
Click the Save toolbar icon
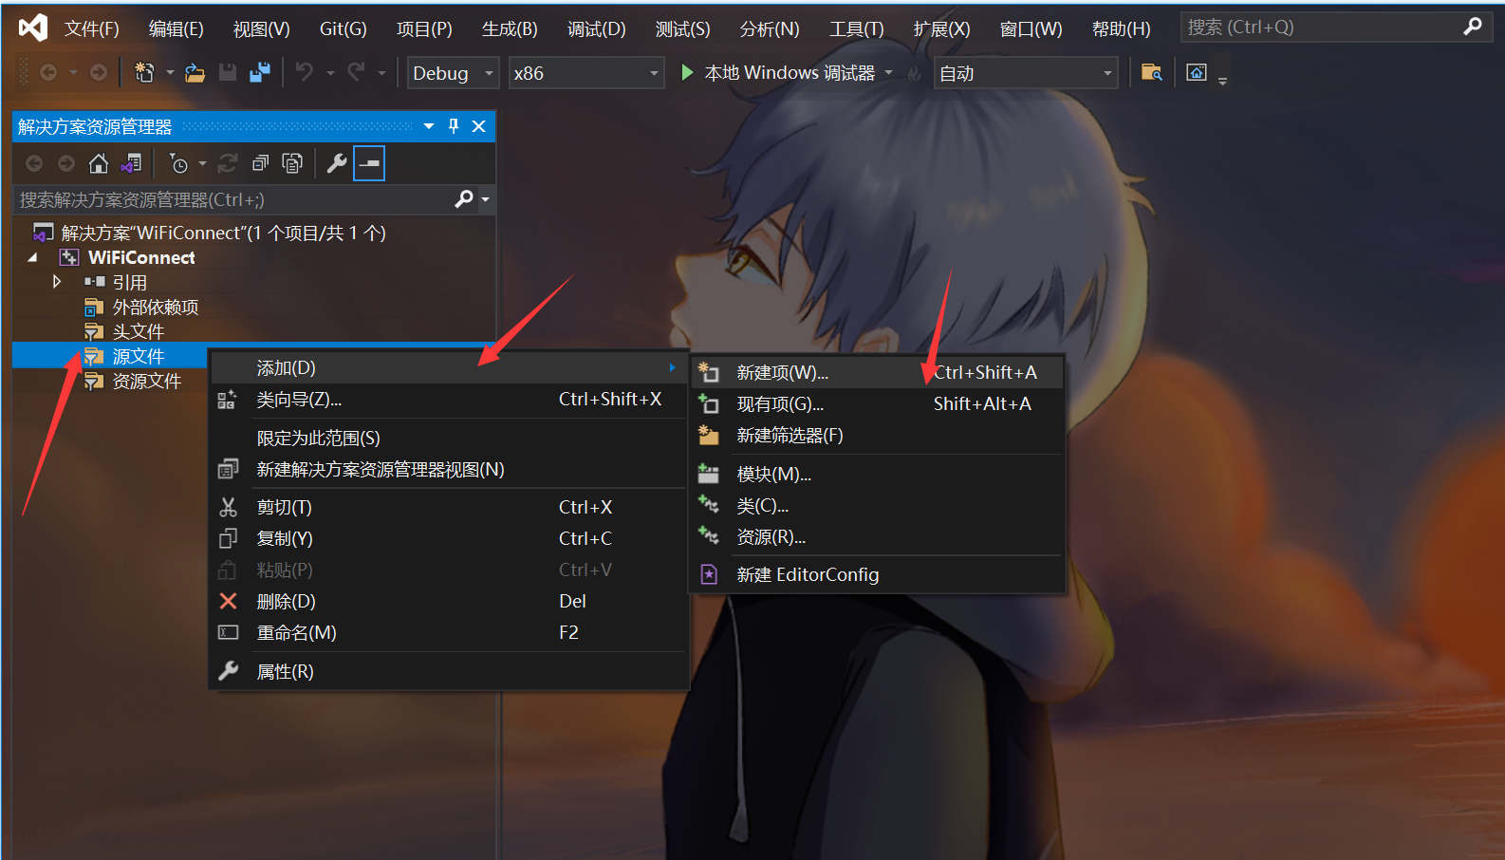pyautogui.click(x=228, y=72)
